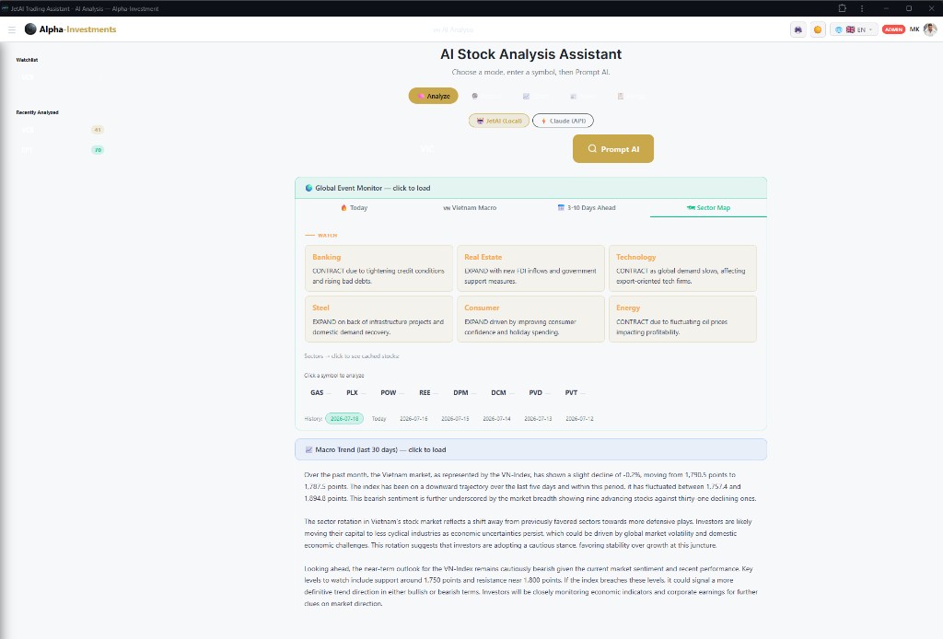Analyze the PVD symbol
Screen dimensions: 943x639
coord(538,392)
